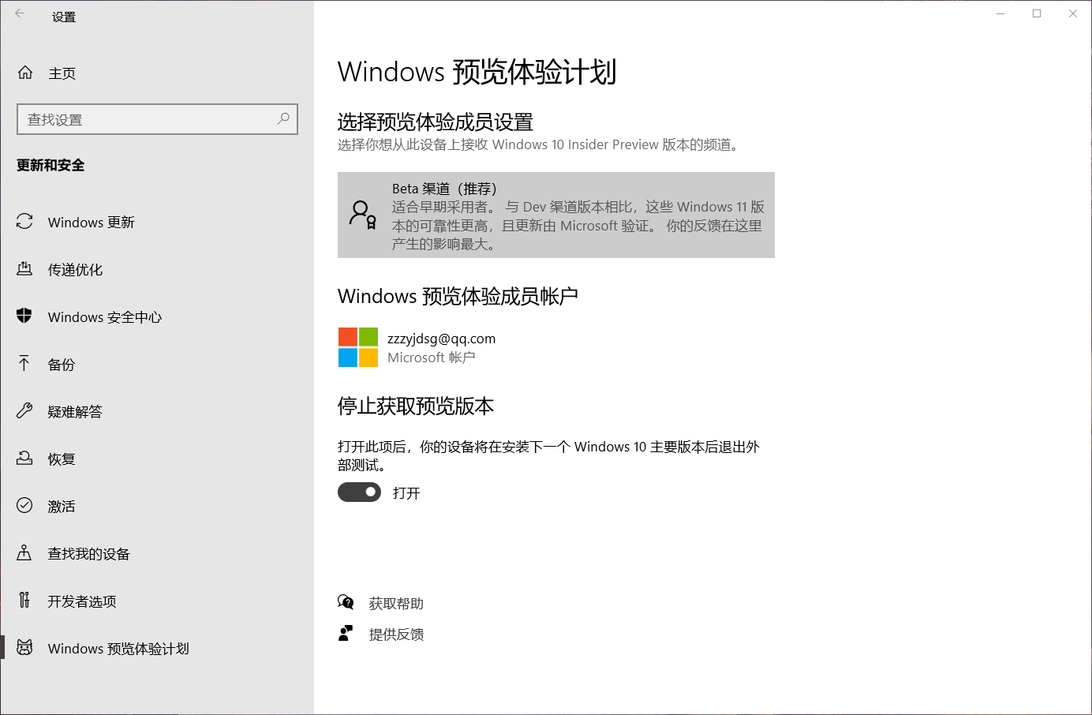Minimize the Settings window
The image size is (1092, 715).
(x=1000, y=13)
